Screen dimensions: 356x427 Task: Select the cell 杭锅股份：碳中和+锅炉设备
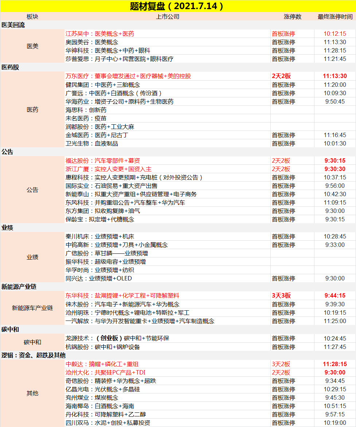coord(167,347)
